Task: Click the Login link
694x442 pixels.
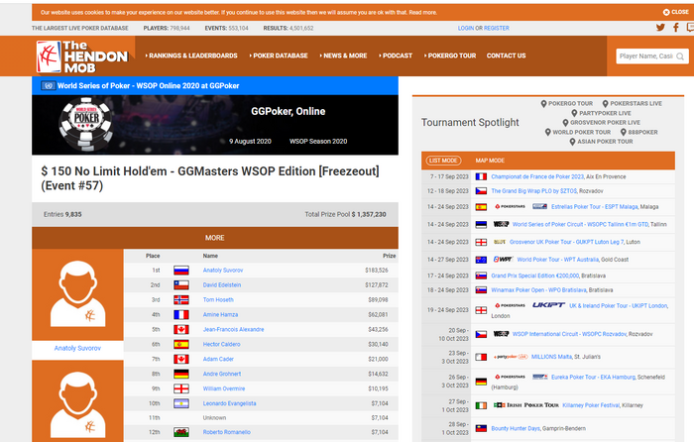Action: pos(466,29)
